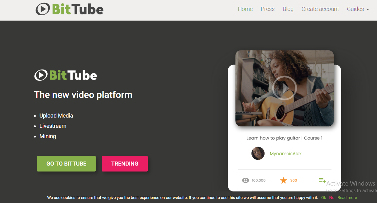The width and height of the screenshot is (377, 203).
Task: Click the add-to-playlist icon on the card
Action: 322,180
